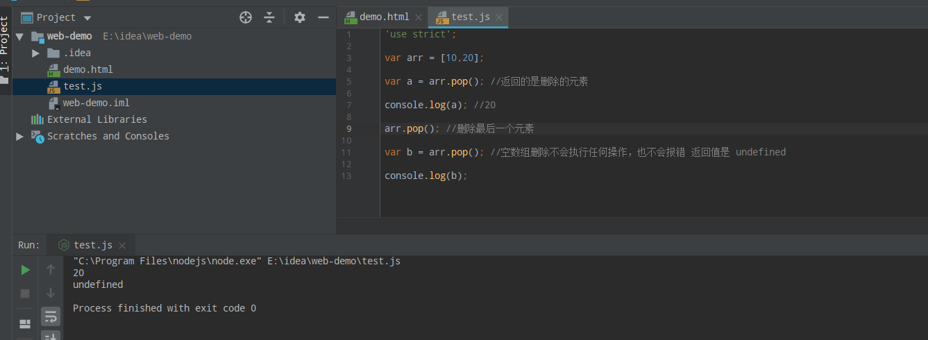The image size is (928, 340).
Task: Open the gear settings of Project panel
Action: pos(300,17)
